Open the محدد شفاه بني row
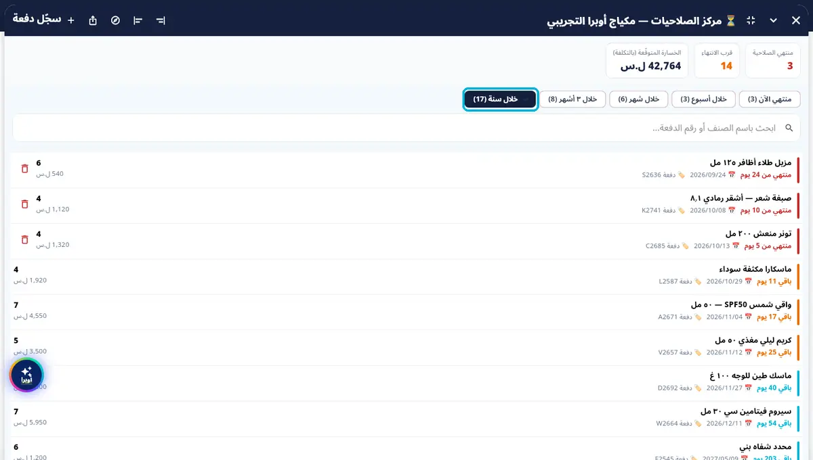 pyautogui.click(x=406, y=448)
